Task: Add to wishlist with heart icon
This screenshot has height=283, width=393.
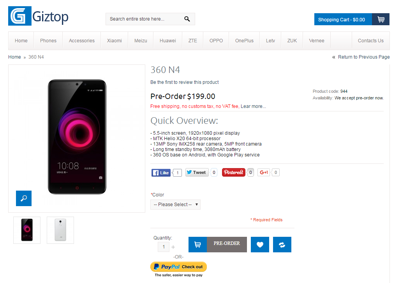Action: [260, 245]
